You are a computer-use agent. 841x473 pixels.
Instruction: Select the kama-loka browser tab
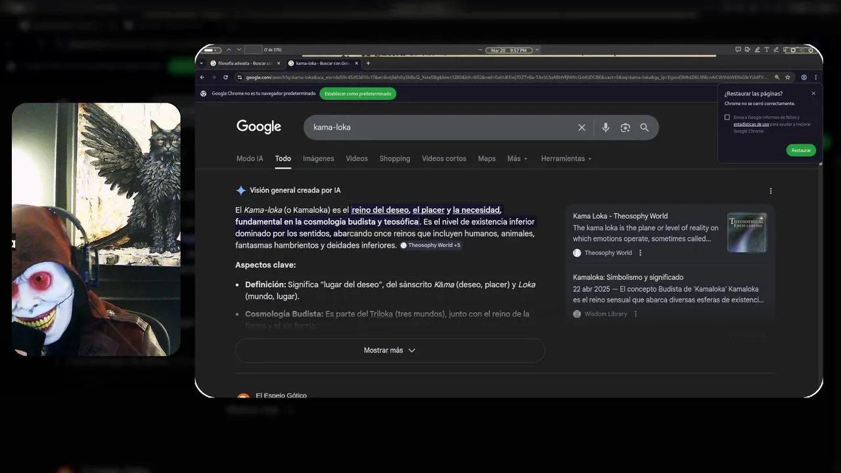(x=323, y=63)
